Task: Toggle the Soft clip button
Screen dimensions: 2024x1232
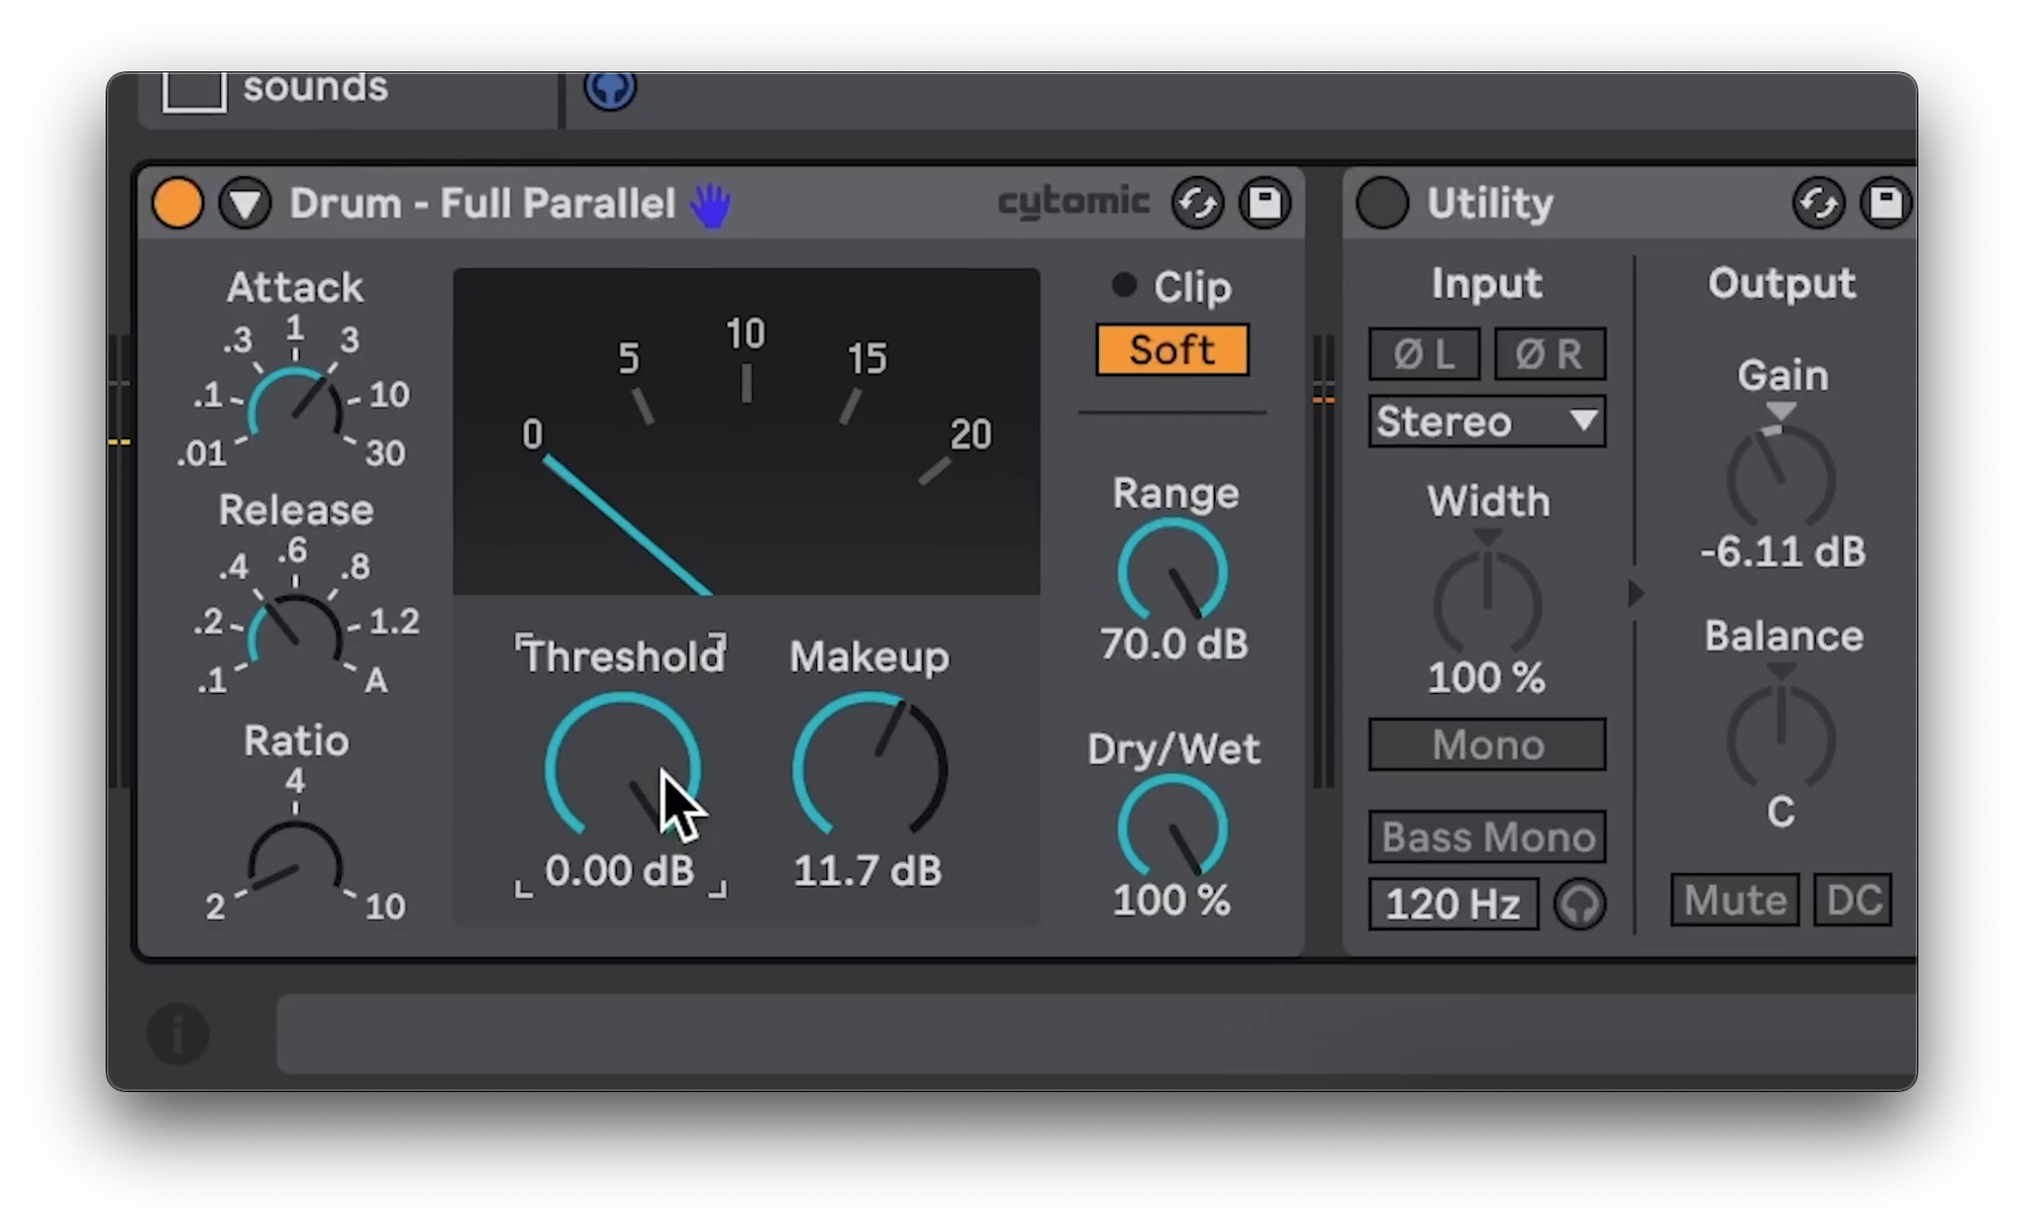Action: (x=1172, y=350)
